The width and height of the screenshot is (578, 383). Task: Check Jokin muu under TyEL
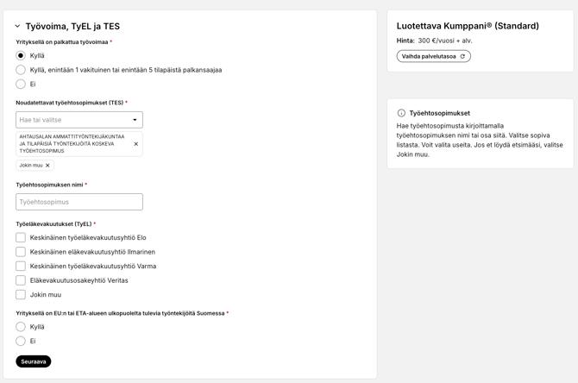(21, 294)
